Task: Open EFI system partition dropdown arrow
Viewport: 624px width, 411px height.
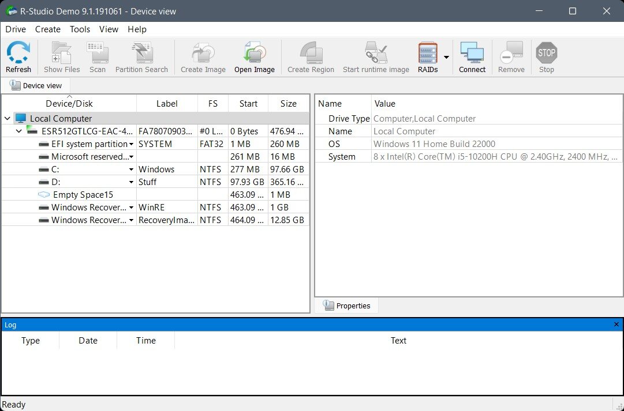Action: [131, 144]
